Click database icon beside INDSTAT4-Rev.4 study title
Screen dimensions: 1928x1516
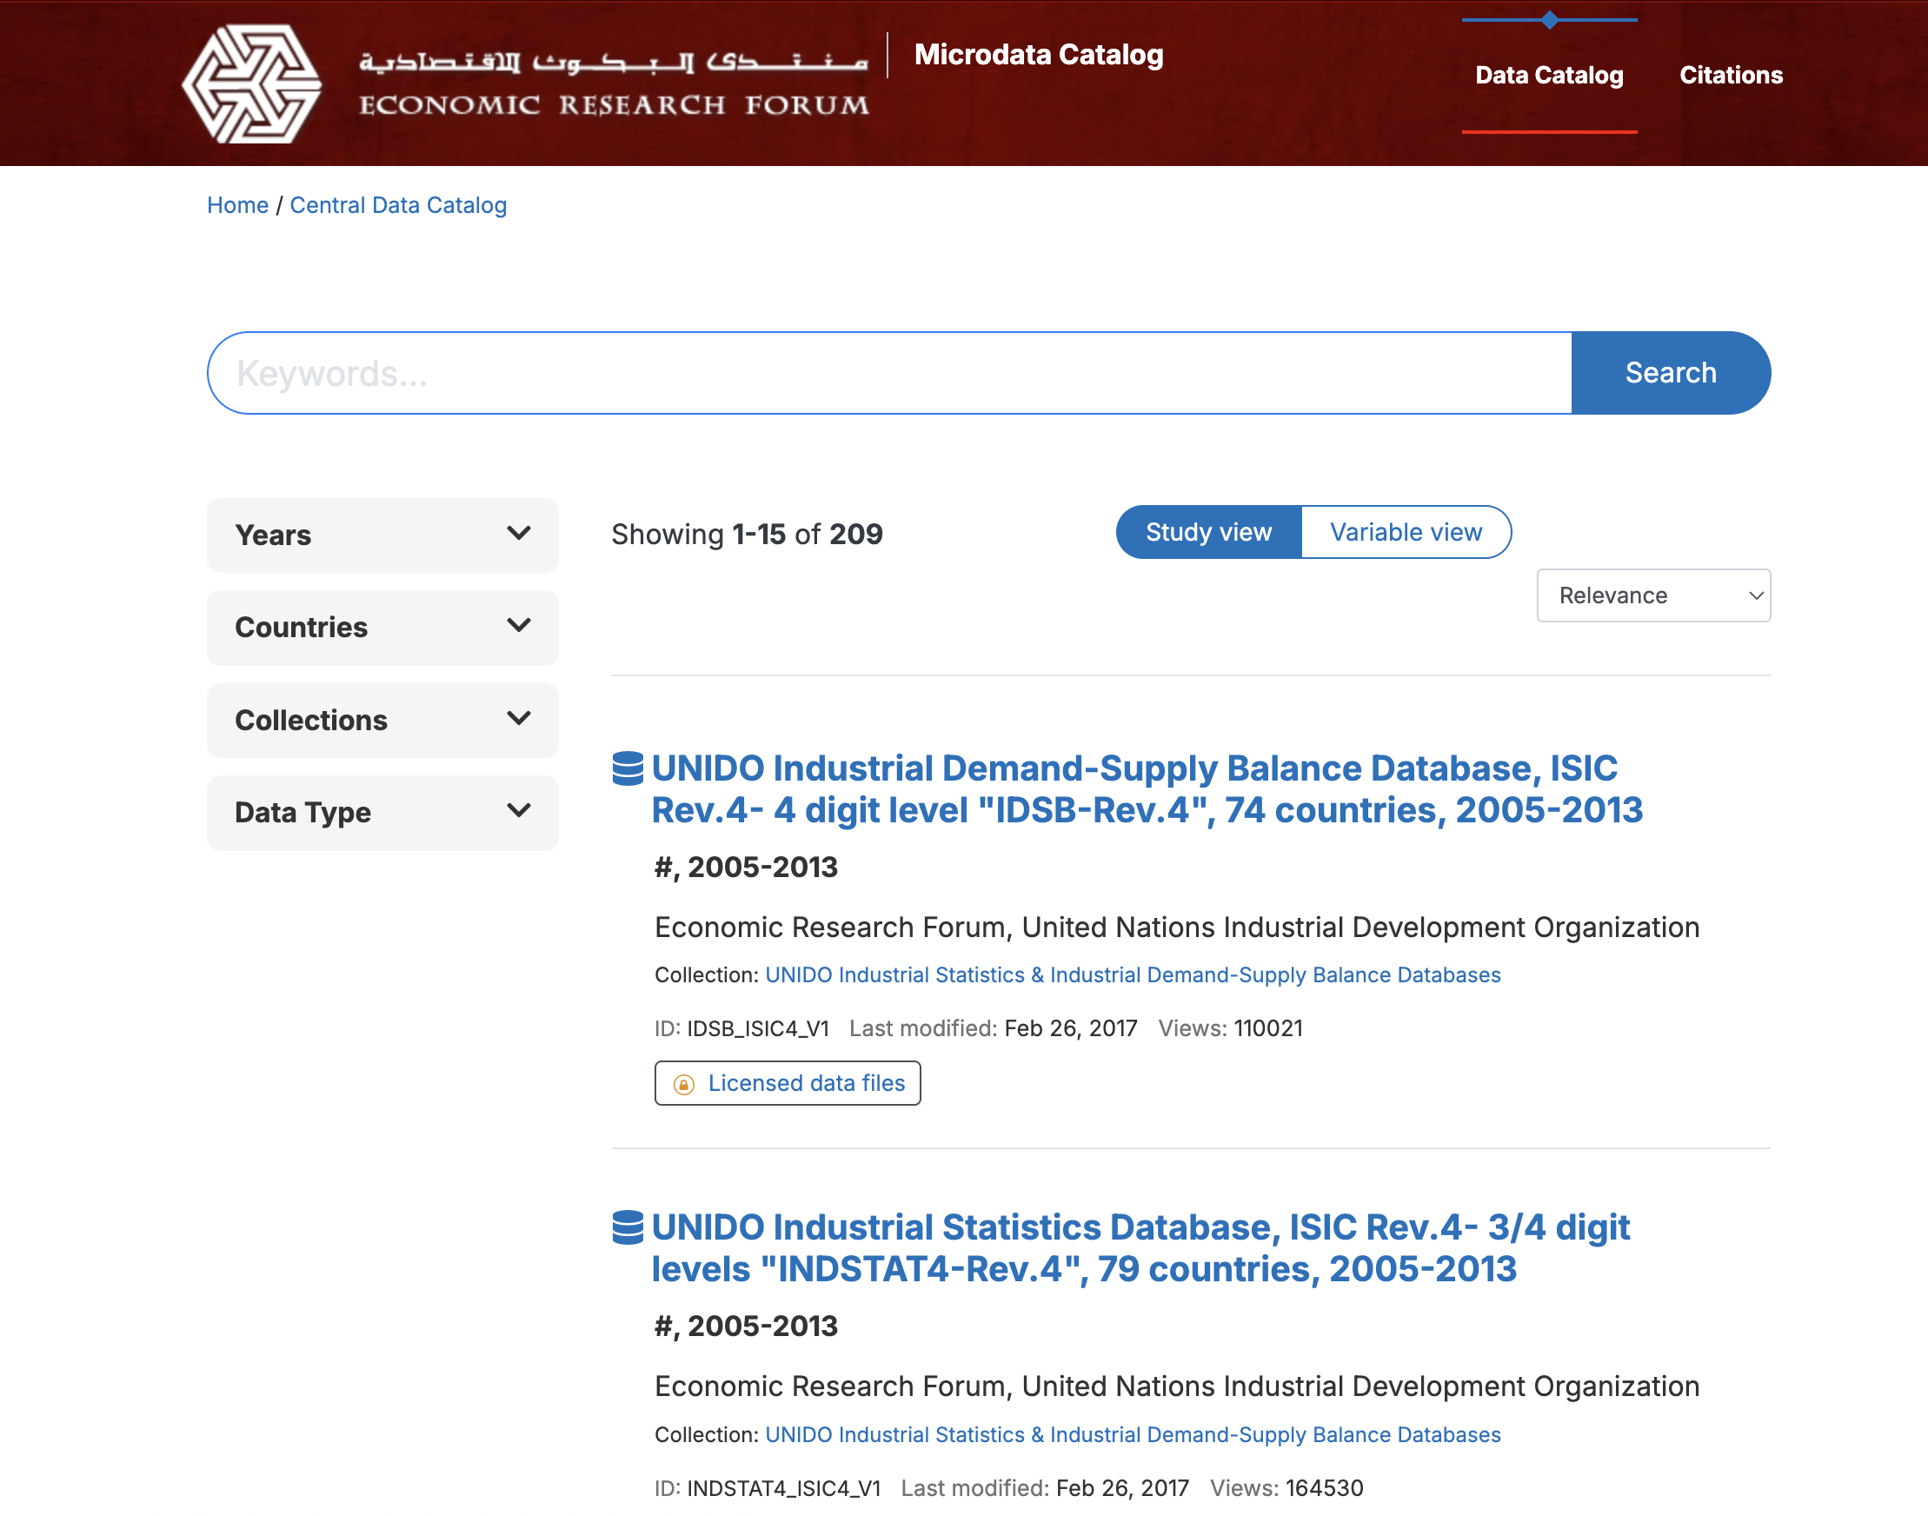628,1227
